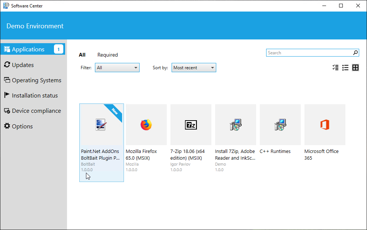Switch to tile grid view
This screenshot has width=367, height=230.
click(355, 68)
